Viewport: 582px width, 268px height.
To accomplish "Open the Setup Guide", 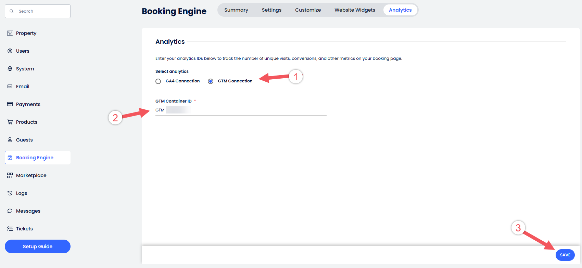I will [38, 246].
